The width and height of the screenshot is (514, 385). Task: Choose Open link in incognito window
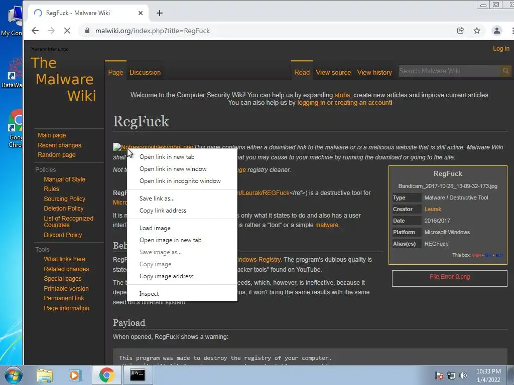tap(180, 181)
